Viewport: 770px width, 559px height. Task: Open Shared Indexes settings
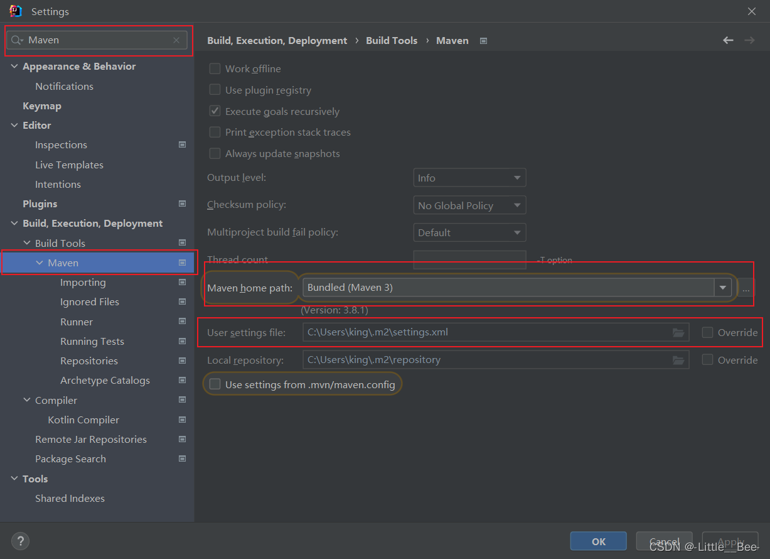click(x=70, y=499)
